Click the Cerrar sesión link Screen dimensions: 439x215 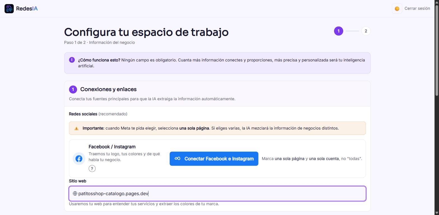(x=417, y=9)
